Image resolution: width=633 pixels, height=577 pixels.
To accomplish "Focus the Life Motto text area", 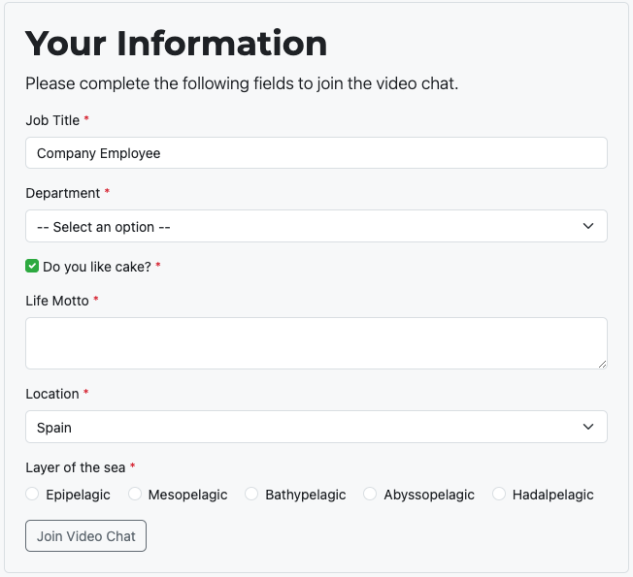I will 316,343.
